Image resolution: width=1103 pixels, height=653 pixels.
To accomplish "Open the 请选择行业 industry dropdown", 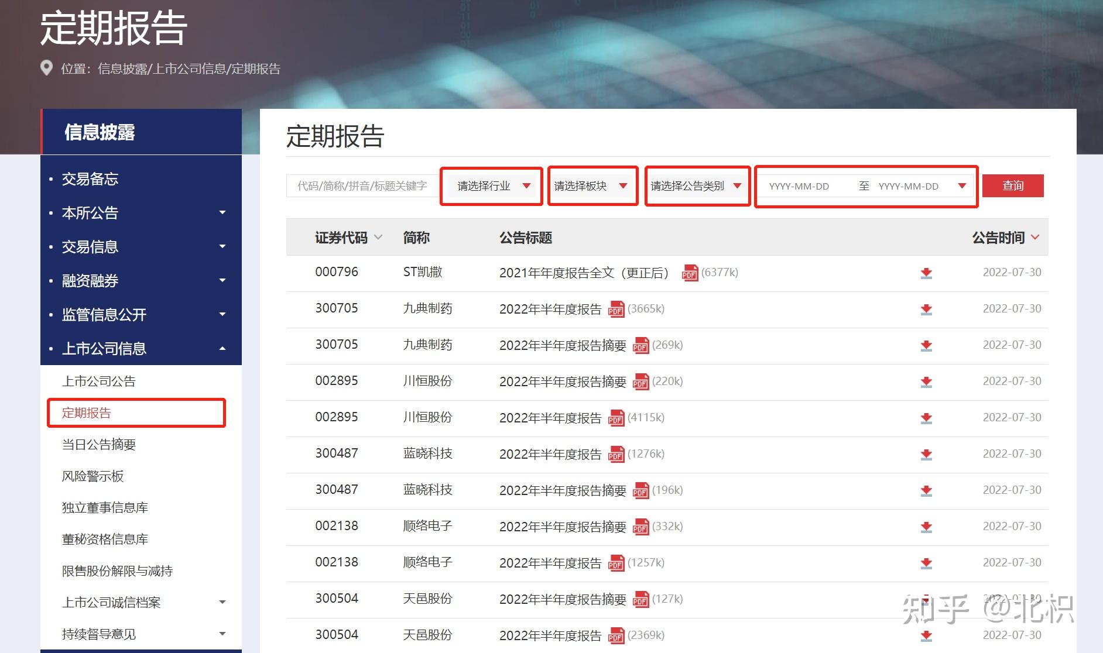I will click(492, 186).
